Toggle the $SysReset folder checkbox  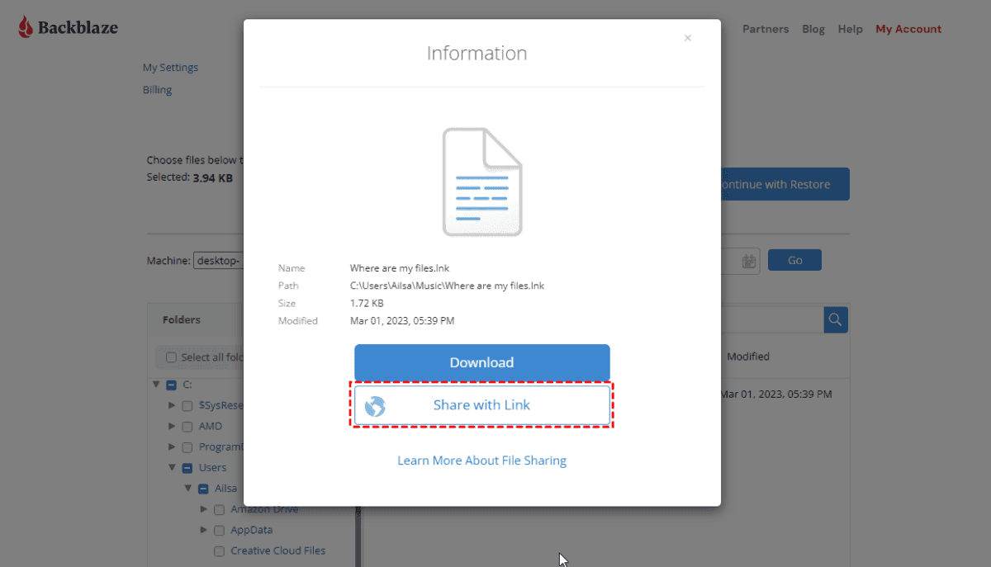pos(187,406)
